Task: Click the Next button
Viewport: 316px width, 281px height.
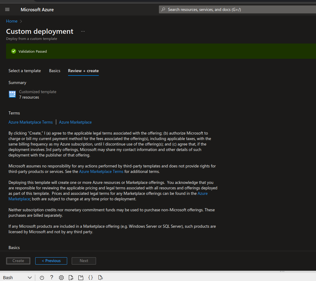Action: (x=84, y=261)
